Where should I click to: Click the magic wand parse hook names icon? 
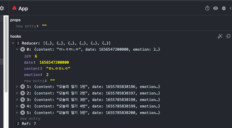pyautogui.click(x=220, y=36)
